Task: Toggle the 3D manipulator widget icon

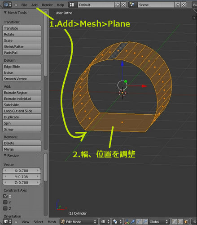Action: coord(127,221)
